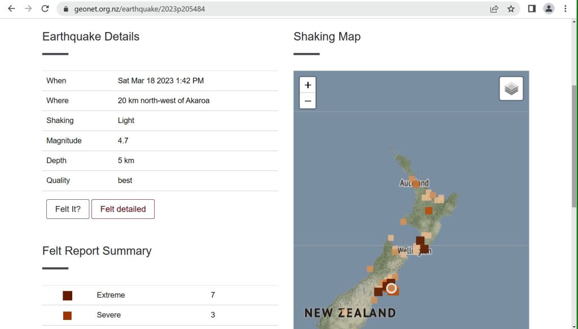Click the padlock site info icon
578x329 pixels.
(x=65, y=8)
